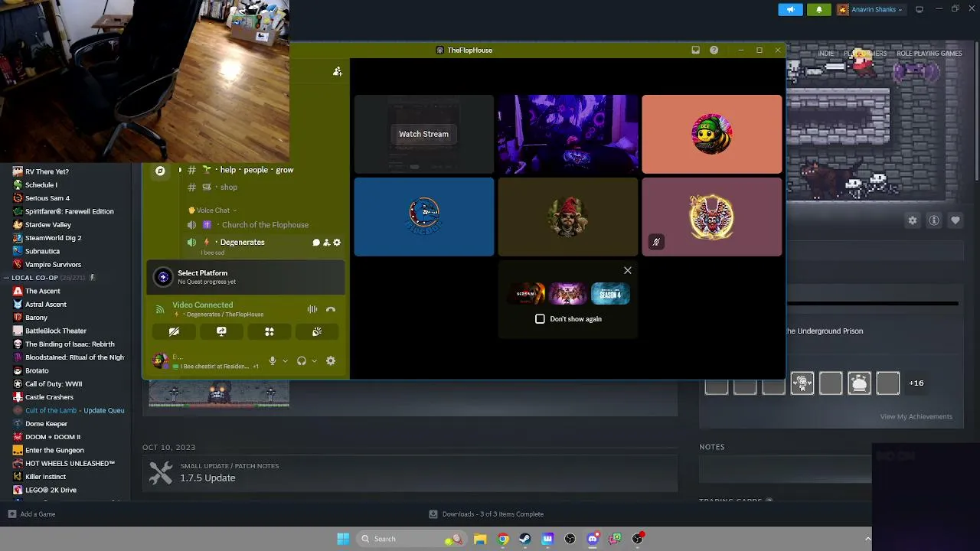Collapse the Voice Chat category
The image size is (980, 551).
point(212,210)
